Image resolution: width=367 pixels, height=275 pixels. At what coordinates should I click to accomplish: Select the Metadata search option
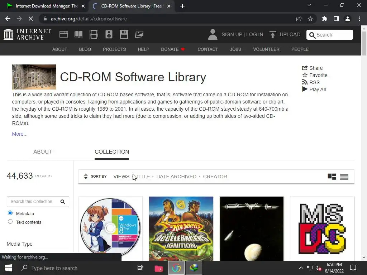(x=10, y=213)
